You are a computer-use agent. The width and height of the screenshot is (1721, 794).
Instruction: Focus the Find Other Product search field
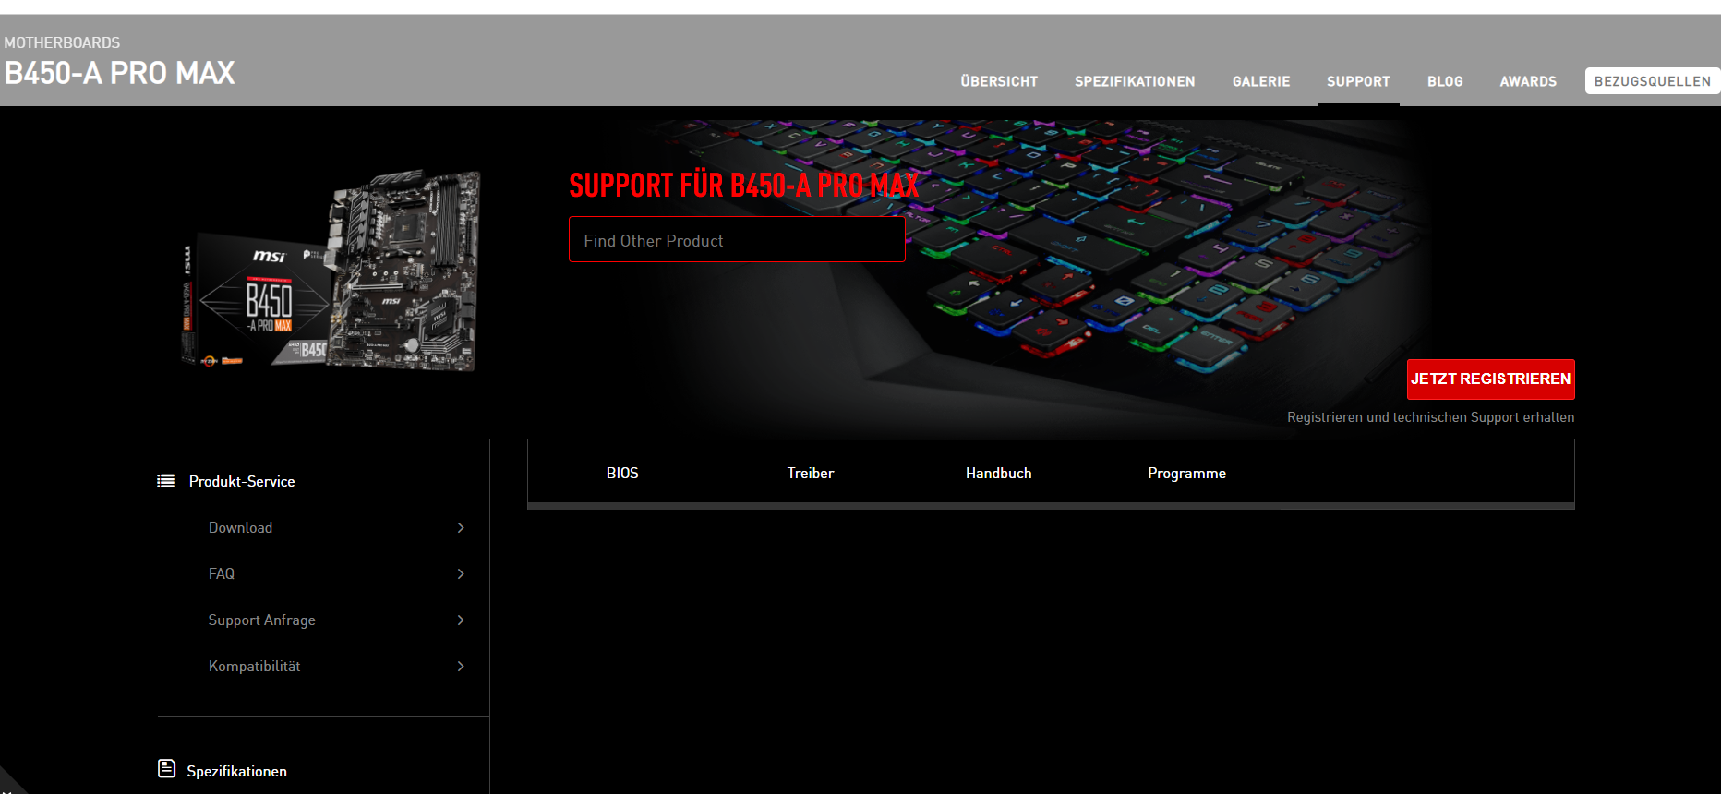[x=737, y=239]
